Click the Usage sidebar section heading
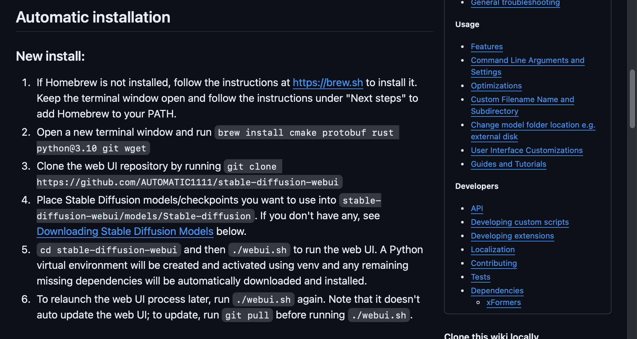The image size is (637, 339). click(467, 24)
